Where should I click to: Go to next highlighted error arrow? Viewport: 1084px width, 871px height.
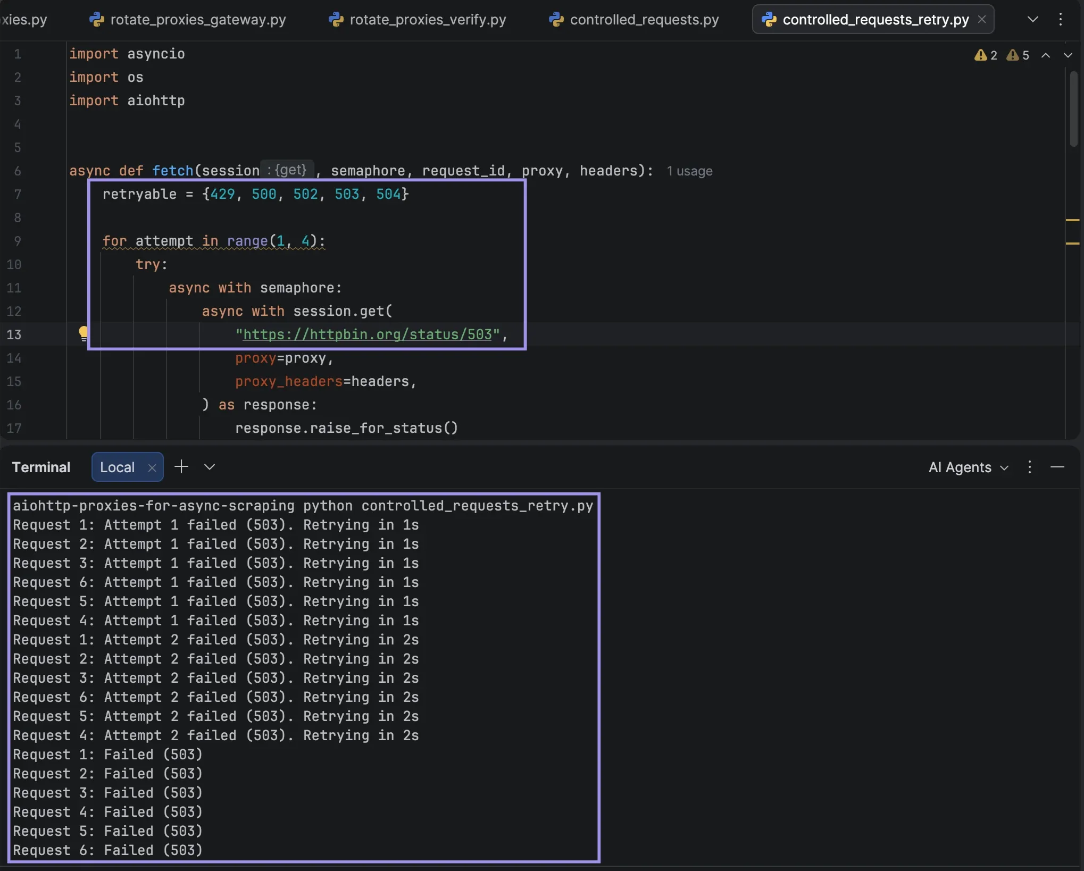click(1068, 55)
